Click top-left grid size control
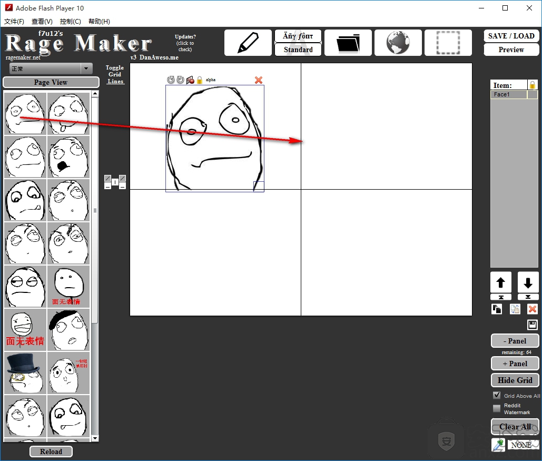Image resolution: width=542 pixels, height=461 pixels. coord(108,178)
